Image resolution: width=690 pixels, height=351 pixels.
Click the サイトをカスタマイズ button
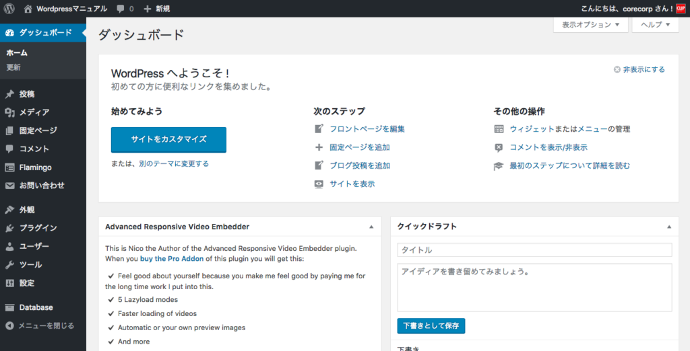[x=168, y=139]
